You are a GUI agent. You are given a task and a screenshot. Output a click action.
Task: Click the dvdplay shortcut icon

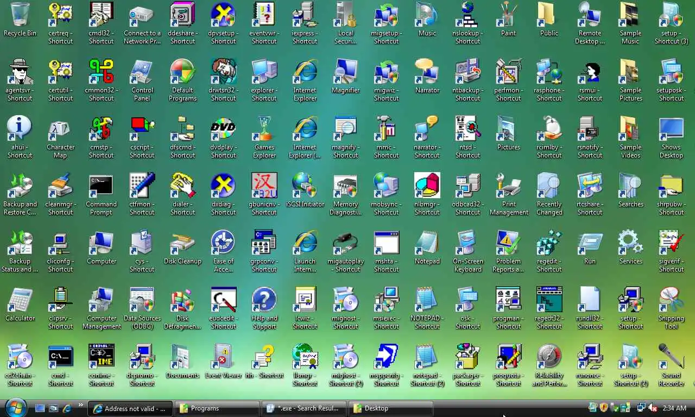click(x=224, y=129)
